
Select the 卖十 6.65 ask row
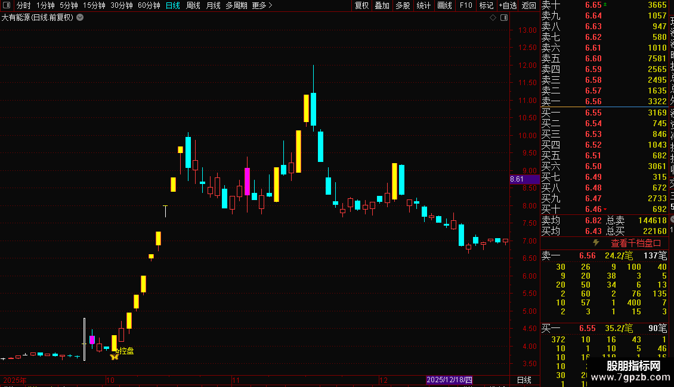(604, 5)
